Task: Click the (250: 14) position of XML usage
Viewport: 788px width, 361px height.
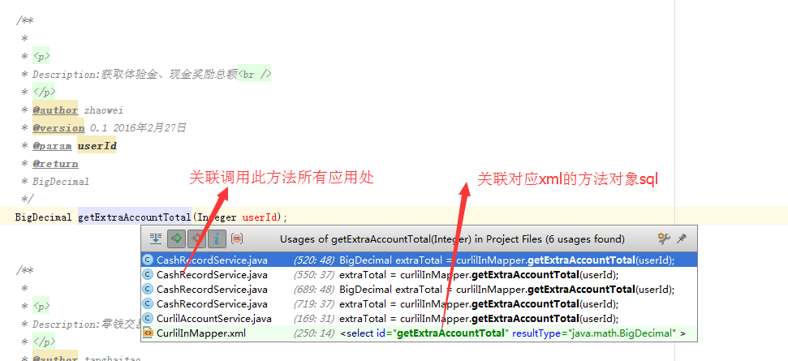Action: 314,333
